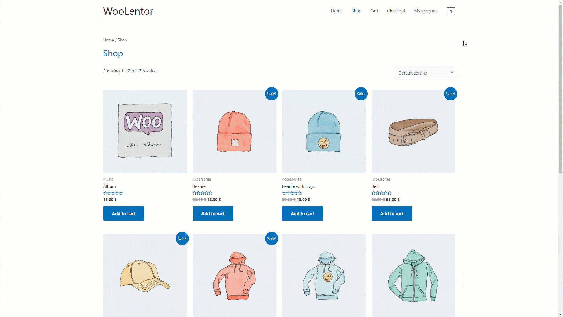Click the Sale! badge on the red hoodie
This screenshot has width=563, height=317.
pyautogui.click(x=272, y=239)
